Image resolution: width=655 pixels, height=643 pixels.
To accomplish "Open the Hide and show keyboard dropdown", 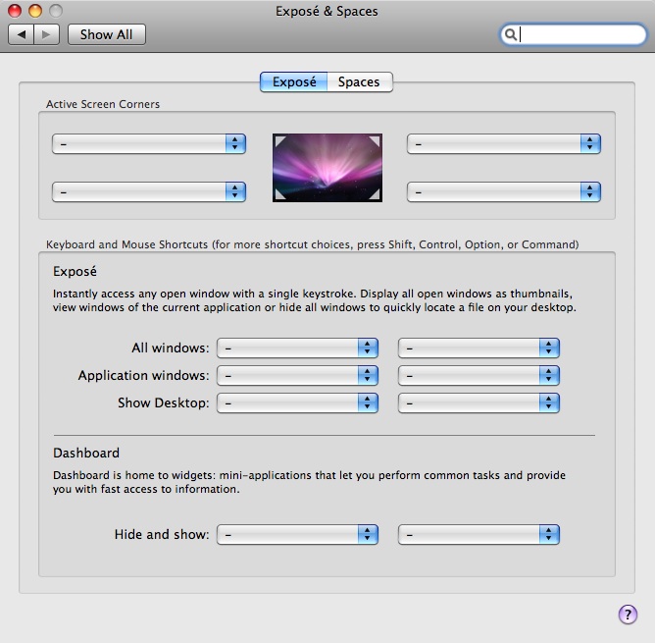I will click(297, 535).
